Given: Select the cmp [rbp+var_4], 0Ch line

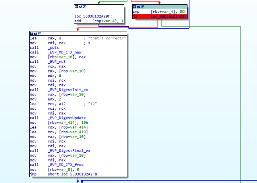Looking at the screenshot, I should [160, 12].
